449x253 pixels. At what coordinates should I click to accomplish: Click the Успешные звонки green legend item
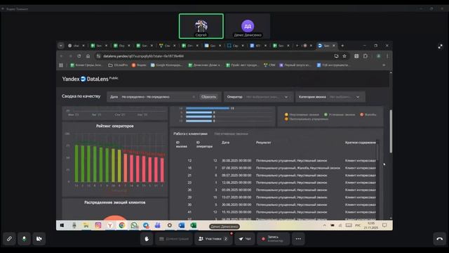click(x=340, y=115)
